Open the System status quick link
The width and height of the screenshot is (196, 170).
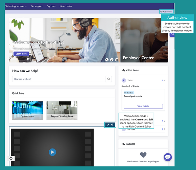pos(28,111)
